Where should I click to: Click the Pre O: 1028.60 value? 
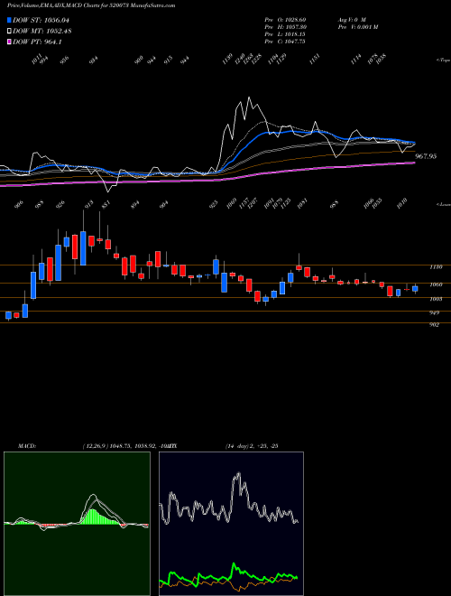pyautogui.click(x=285, y=19)
